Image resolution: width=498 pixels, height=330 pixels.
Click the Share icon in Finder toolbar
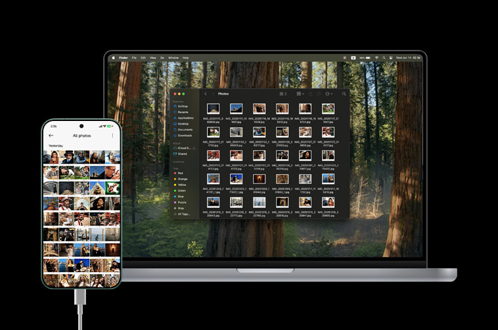click(x=311, y=94)
